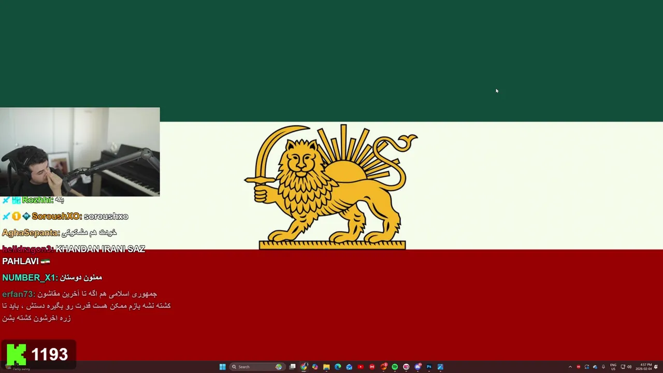Switch to Photoshop in the taskbar

click(429, 367)
